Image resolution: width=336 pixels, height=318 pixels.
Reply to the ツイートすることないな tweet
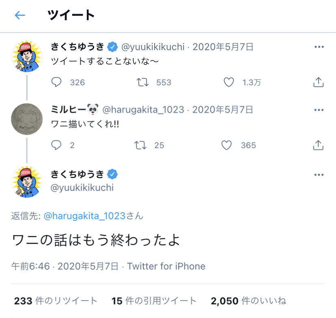click(x=56, y=82)
